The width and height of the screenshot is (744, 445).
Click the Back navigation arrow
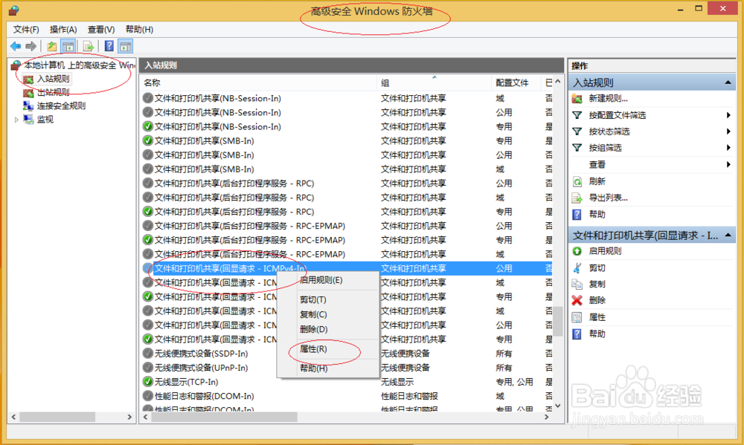[x=15, y=45]
